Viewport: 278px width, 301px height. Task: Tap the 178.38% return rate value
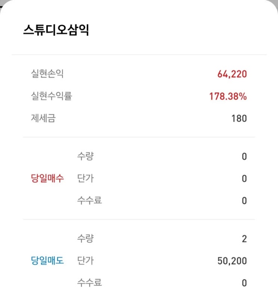click(228, 96)
